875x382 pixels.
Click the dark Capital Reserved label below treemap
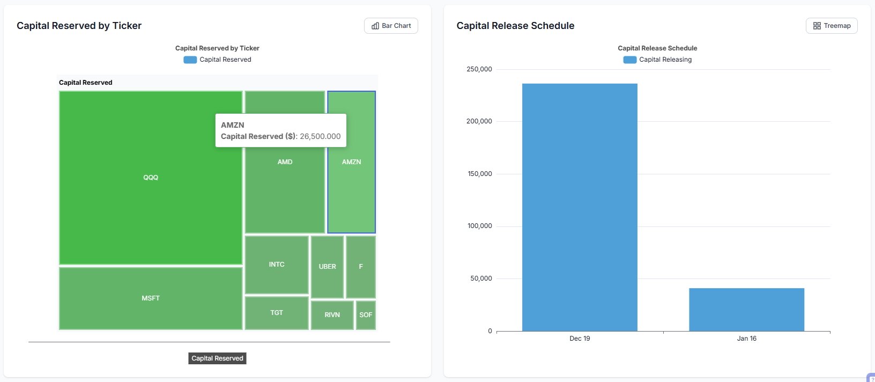tap(217, 358)
